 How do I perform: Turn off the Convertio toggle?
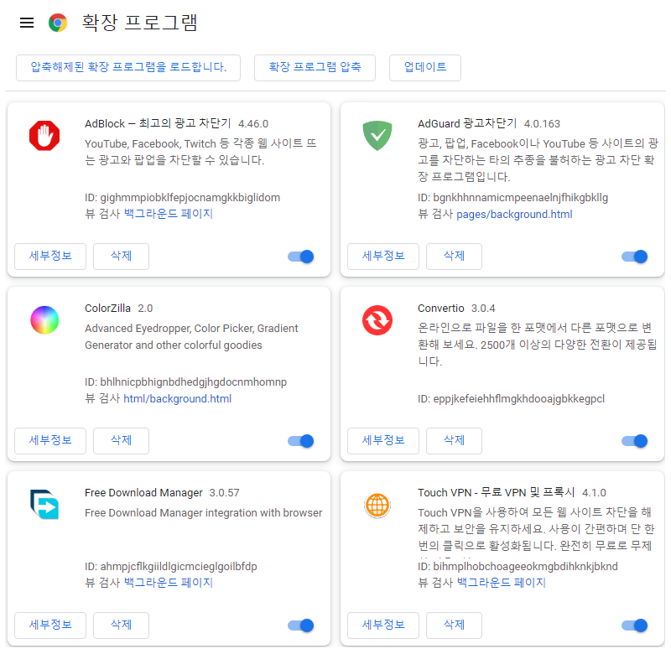[634, 441]
